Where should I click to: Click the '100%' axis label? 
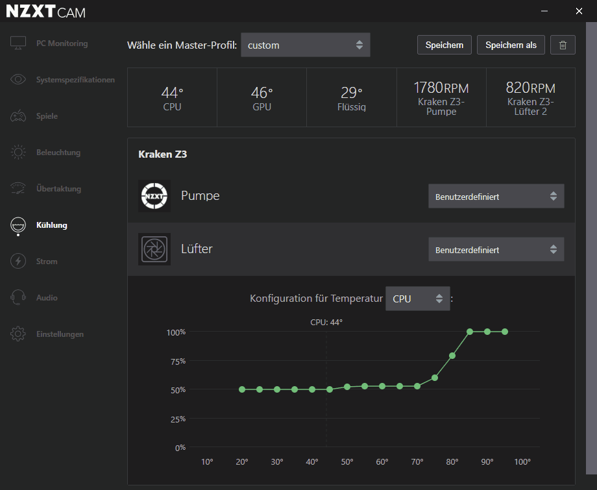coord(176,332)
